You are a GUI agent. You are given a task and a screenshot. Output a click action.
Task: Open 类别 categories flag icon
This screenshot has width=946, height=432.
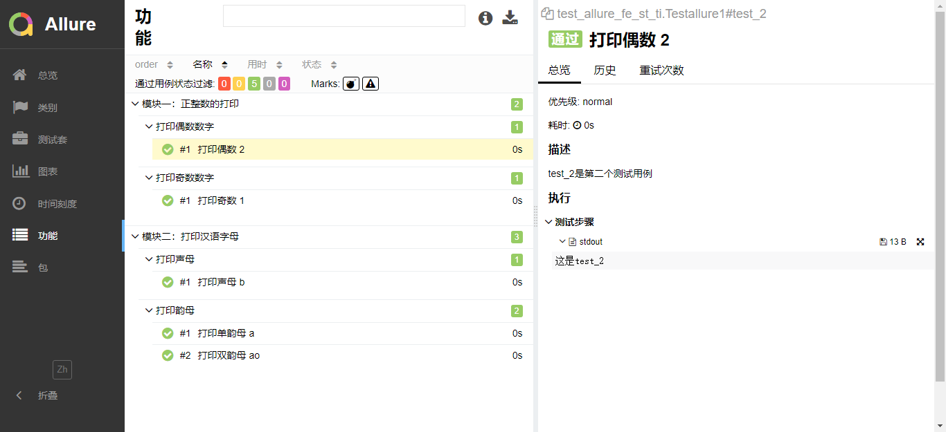point(20,107)
